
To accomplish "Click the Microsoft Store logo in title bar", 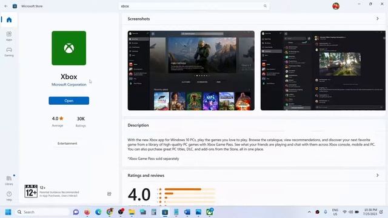I will (x=15, y=6).
